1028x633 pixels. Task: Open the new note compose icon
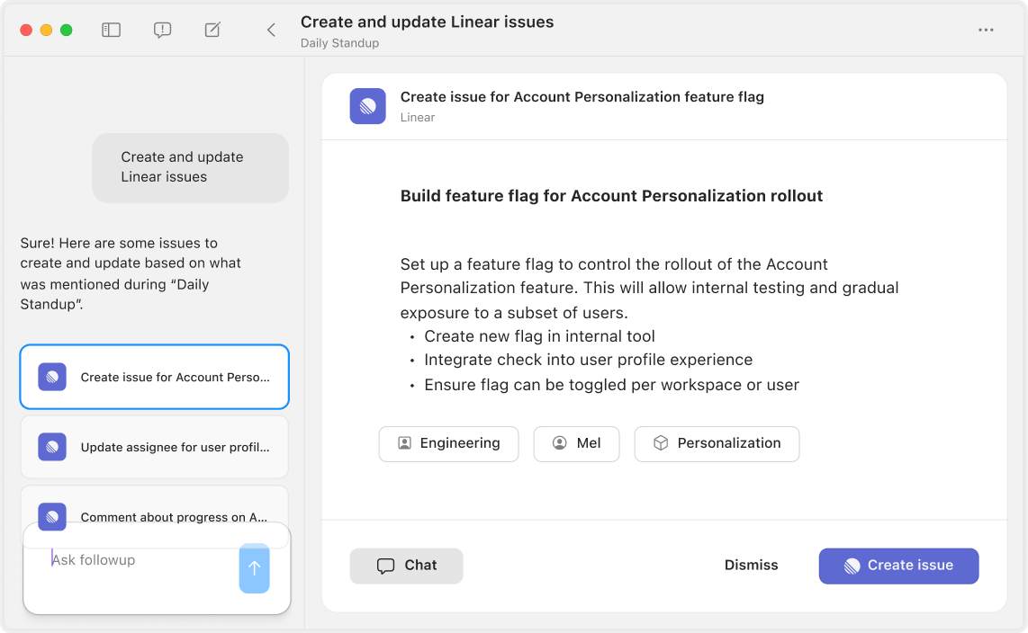coord(212,31)
